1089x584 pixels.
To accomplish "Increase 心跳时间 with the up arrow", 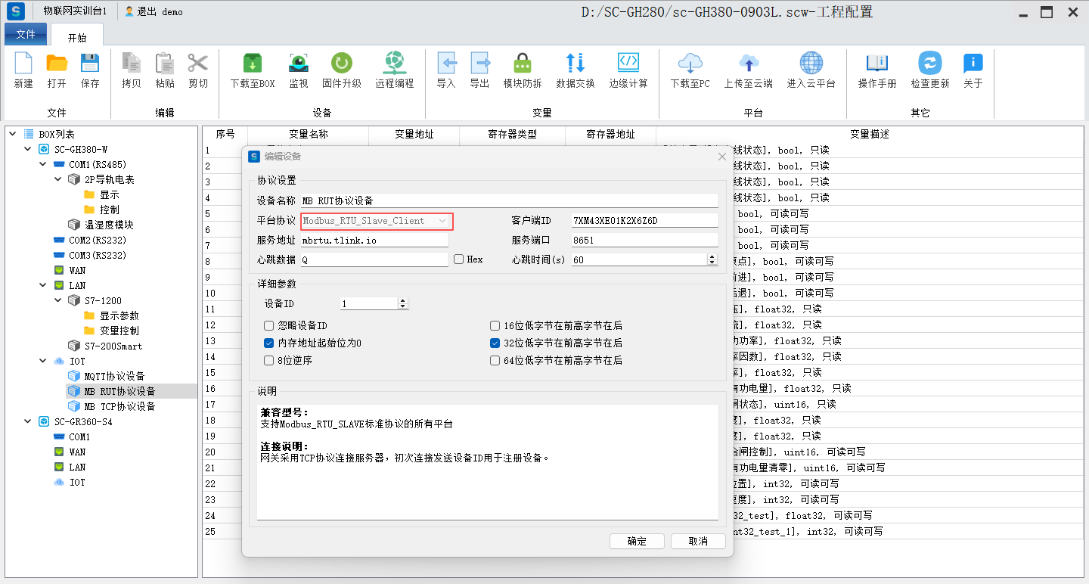I will pyautogui.click(x=712, y=256).
